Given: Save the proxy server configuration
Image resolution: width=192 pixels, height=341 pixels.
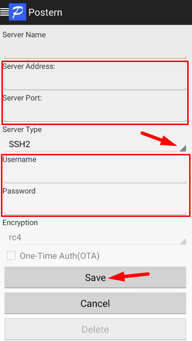Looking at the screenshot, I should 95,278.
